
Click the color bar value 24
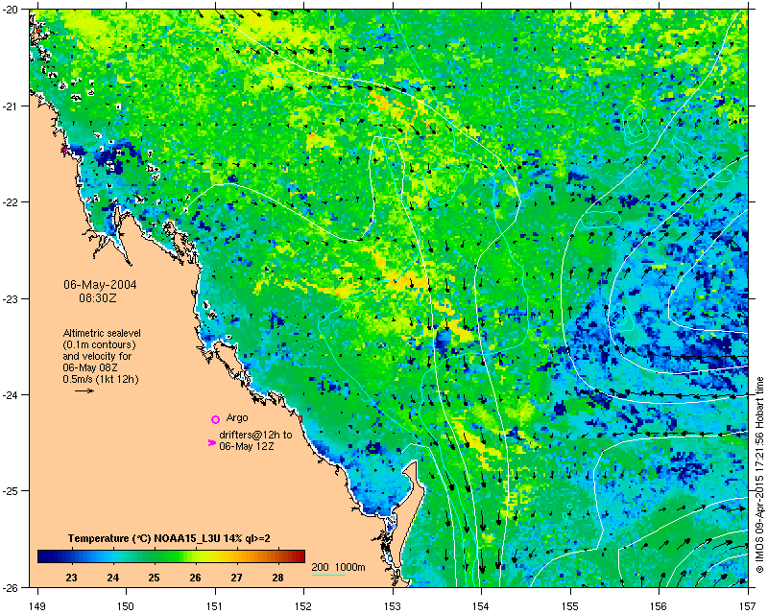(x=112, y=578)
